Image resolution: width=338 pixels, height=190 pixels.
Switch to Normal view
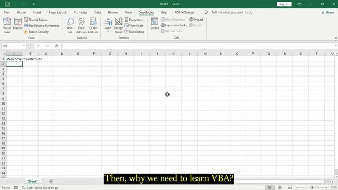click(x=270, y=187)
